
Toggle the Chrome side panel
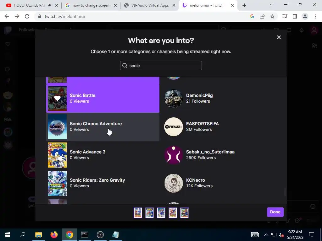coord(295,16)
